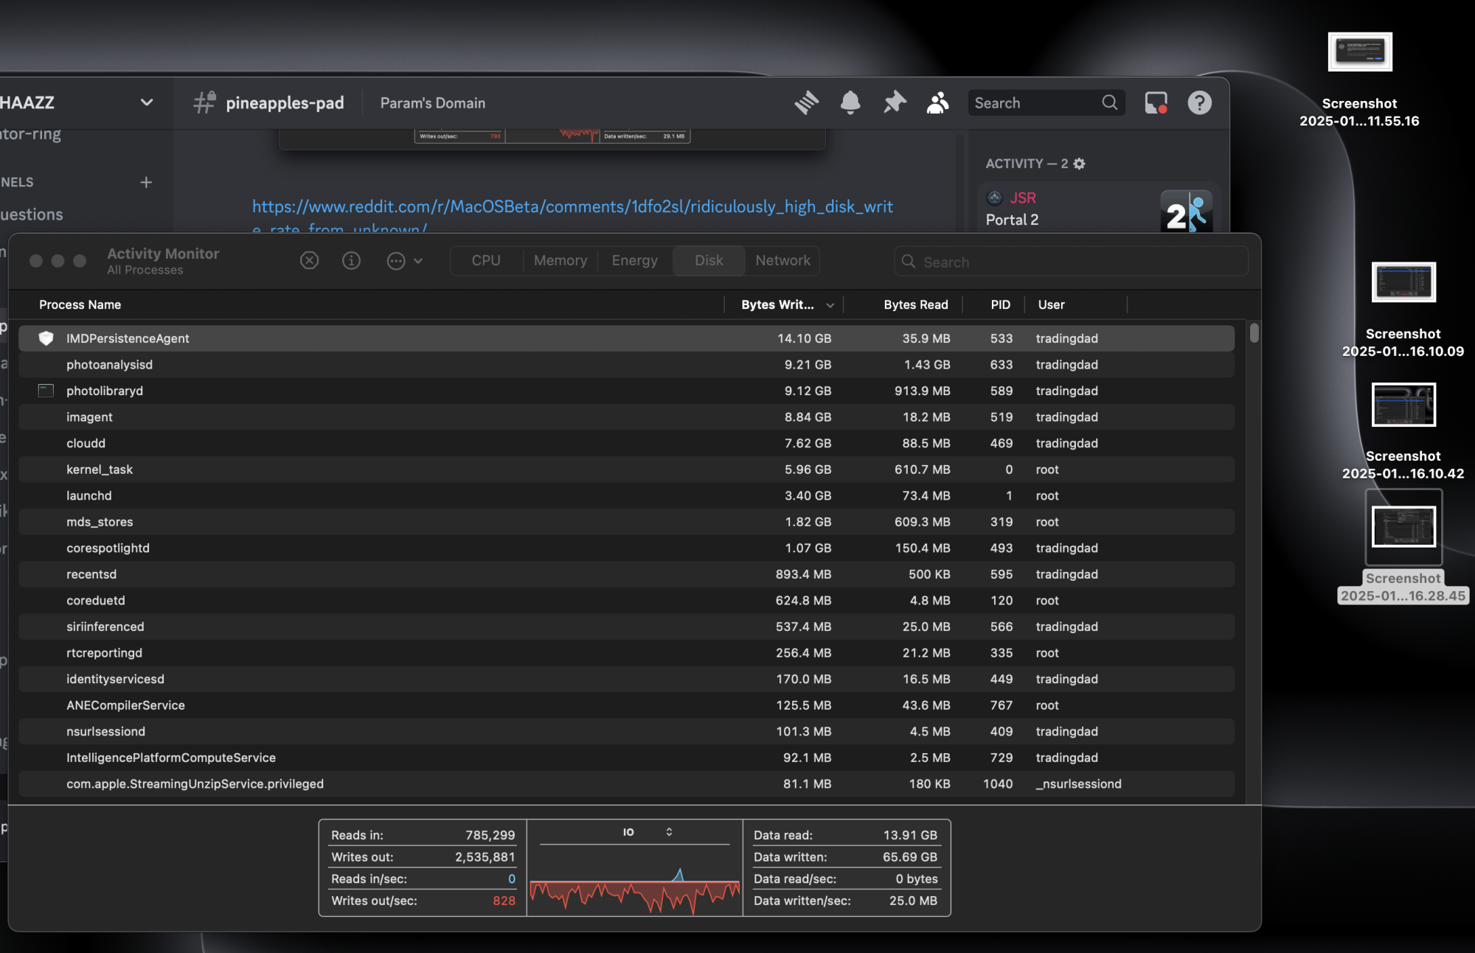Open Discord inbox icon
The width and height of the screenshot is (1475, 953).
click(1156, 102)
